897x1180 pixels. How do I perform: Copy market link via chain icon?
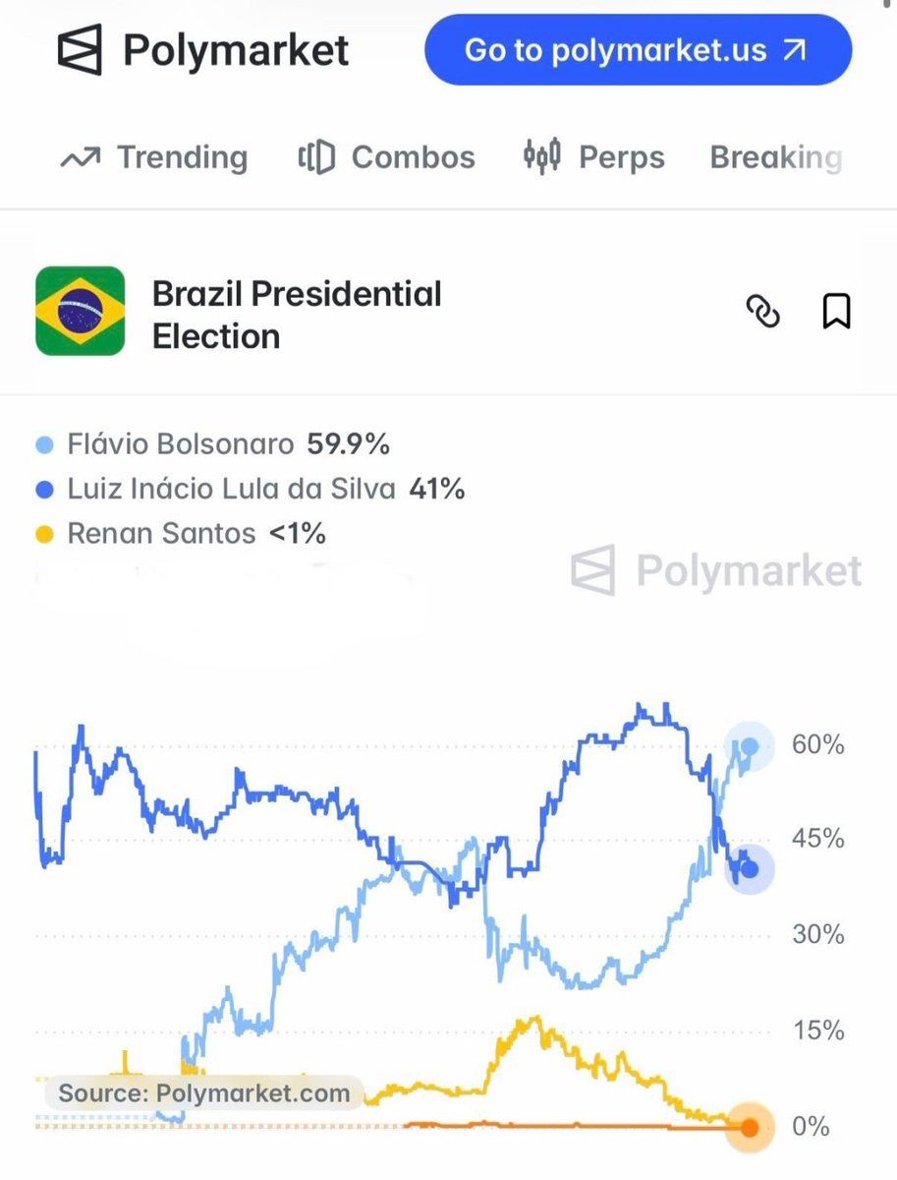[763, 312]
